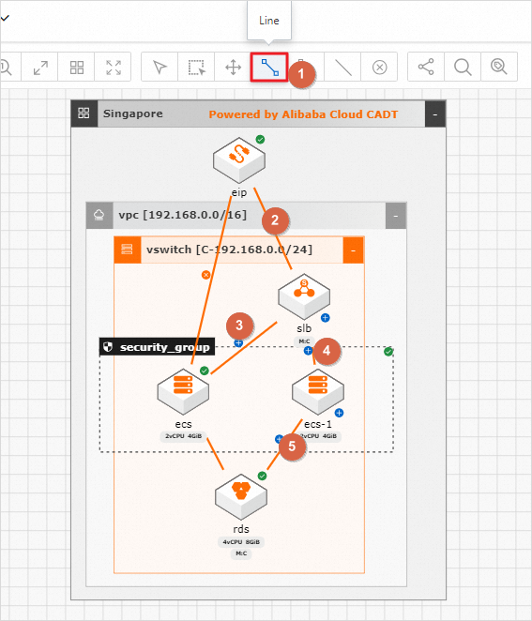The height and width of the screenshot is (621, 532).
Task: Click the green check on eip
Action: (260, 140)
